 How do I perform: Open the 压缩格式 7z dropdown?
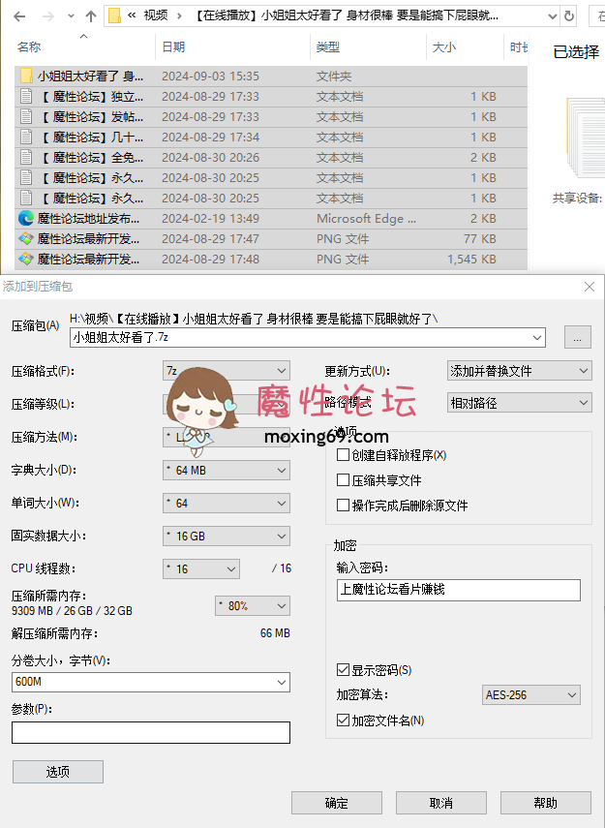click(x=227, y=371)
